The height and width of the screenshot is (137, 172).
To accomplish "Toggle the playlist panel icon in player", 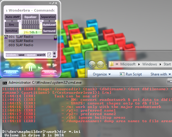I will (7, 66).
